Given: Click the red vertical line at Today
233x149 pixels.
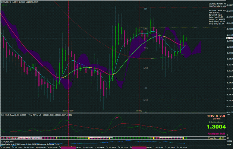Looking at the screenshot, I should [139, 56].
